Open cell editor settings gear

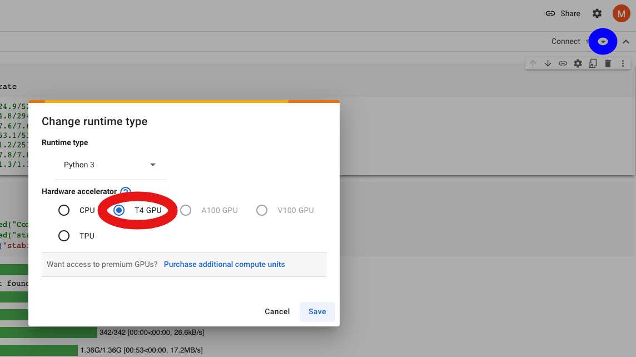(578, 63)
